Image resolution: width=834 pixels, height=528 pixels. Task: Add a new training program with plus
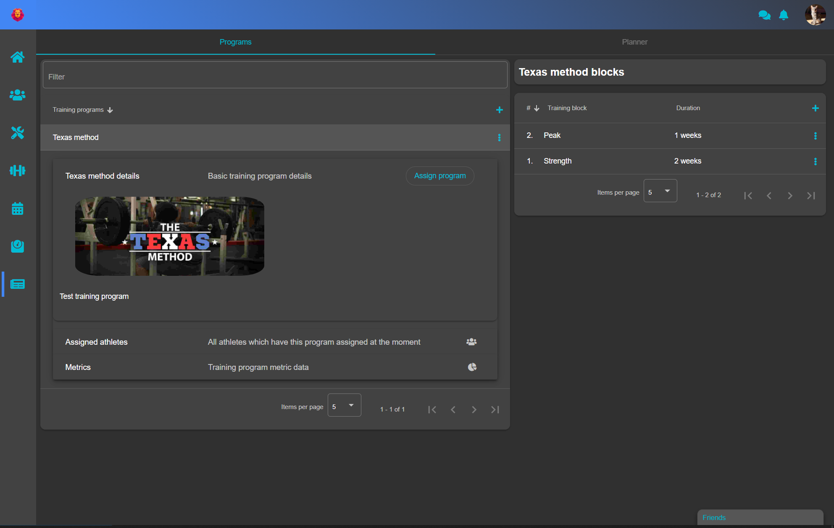coord(499,110)
